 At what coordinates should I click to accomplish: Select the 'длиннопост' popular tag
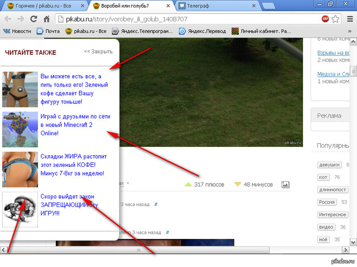click(332, 190)
